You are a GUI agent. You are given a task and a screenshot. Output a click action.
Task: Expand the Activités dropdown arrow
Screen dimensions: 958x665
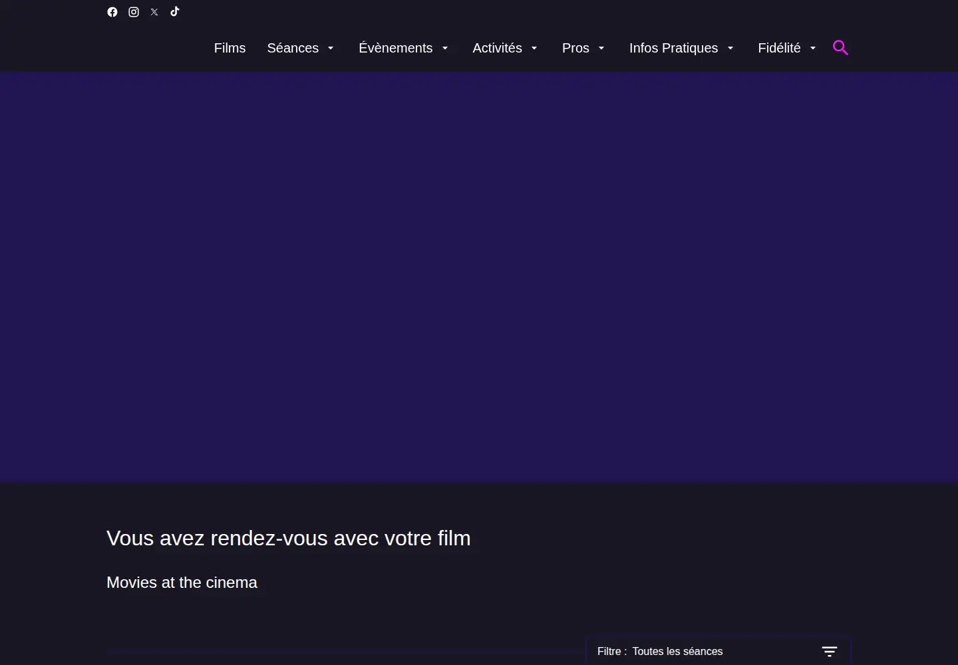(x=534, y=49)
